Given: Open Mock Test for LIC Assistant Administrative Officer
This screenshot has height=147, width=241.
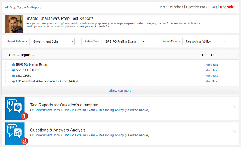Looking at the screenshot, I should pos(211,81).
